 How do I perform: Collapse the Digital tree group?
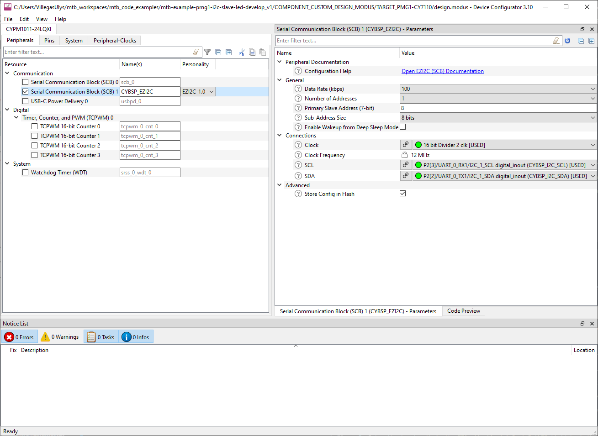coord(7,110)
